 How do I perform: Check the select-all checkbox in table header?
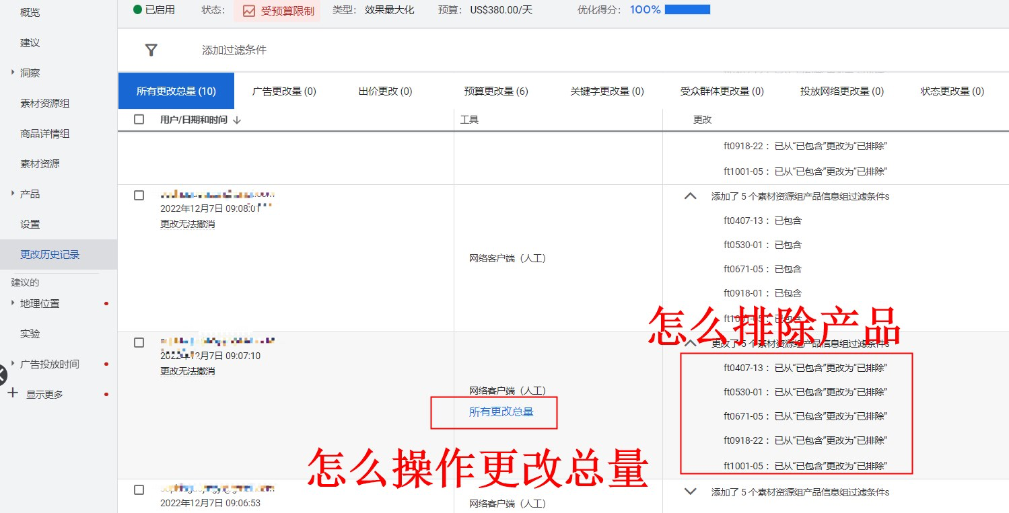pyautogui.click(x=139, y=118)
